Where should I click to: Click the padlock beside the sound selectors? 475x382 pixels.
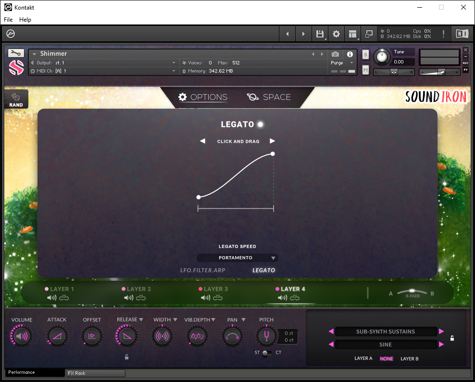pos(452,338)
